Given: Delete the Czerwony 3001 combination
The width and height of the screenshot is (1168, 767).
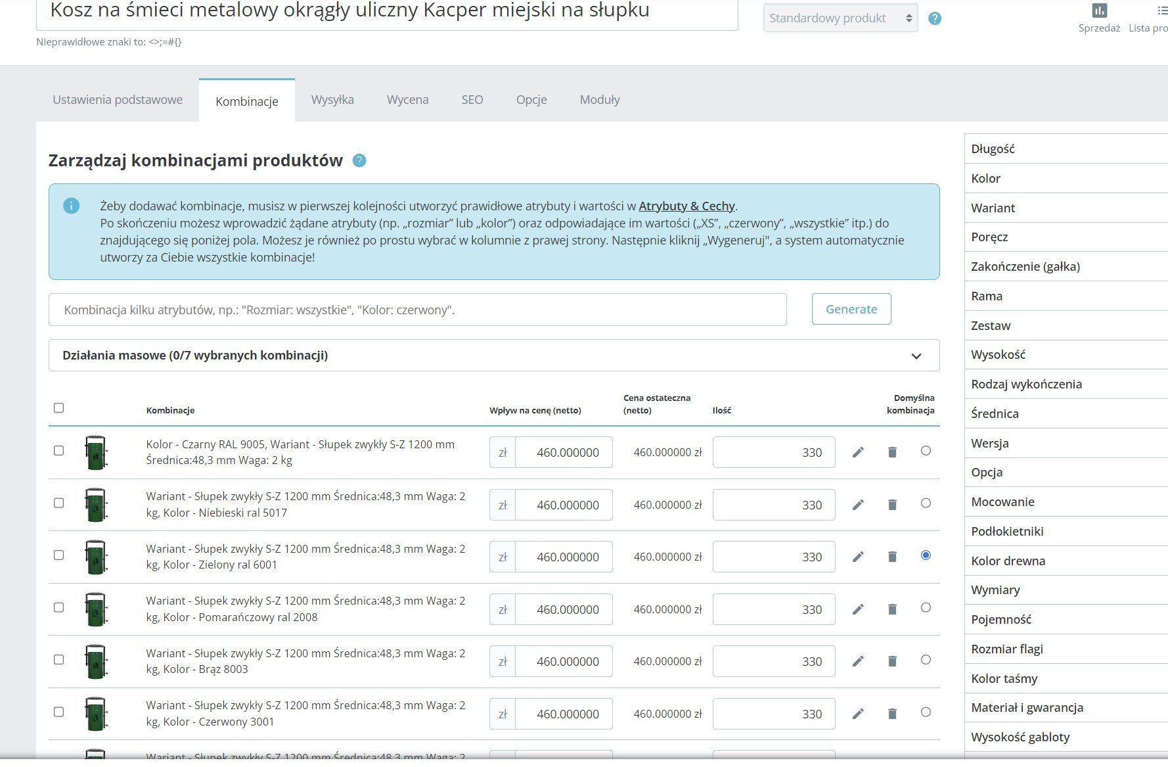Looking at the screenshot, I should pyautogui.click(x=892, y=714).
